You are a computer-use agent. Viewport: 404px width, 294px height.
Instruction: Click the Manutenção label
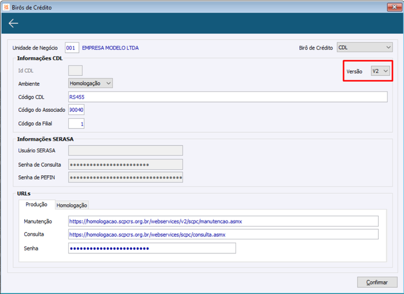(x=38, y=222)
